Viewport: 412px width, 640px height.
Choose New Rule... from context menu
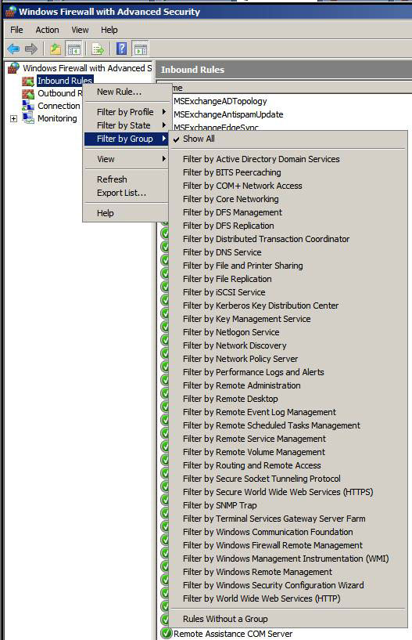pyautogui.click(x=127, y=92)
